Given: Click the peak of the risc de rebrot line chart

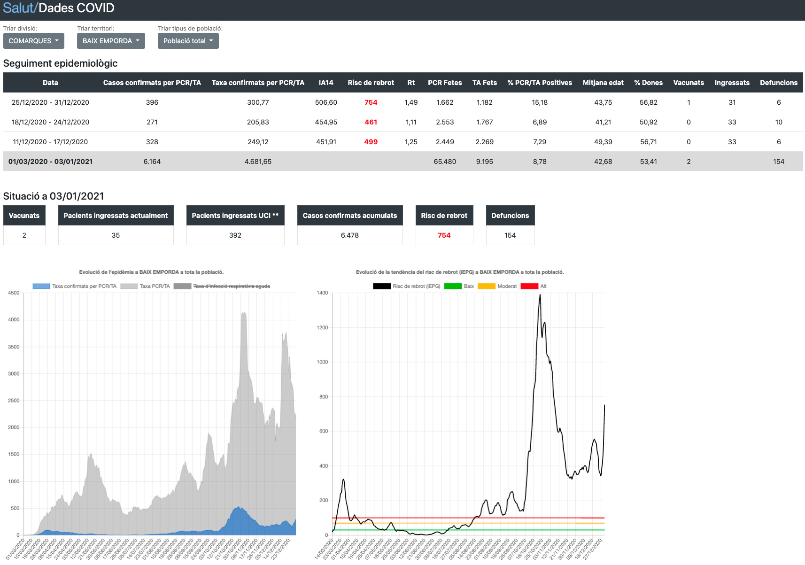Looking at the screenshot, I should coord(540,295).
